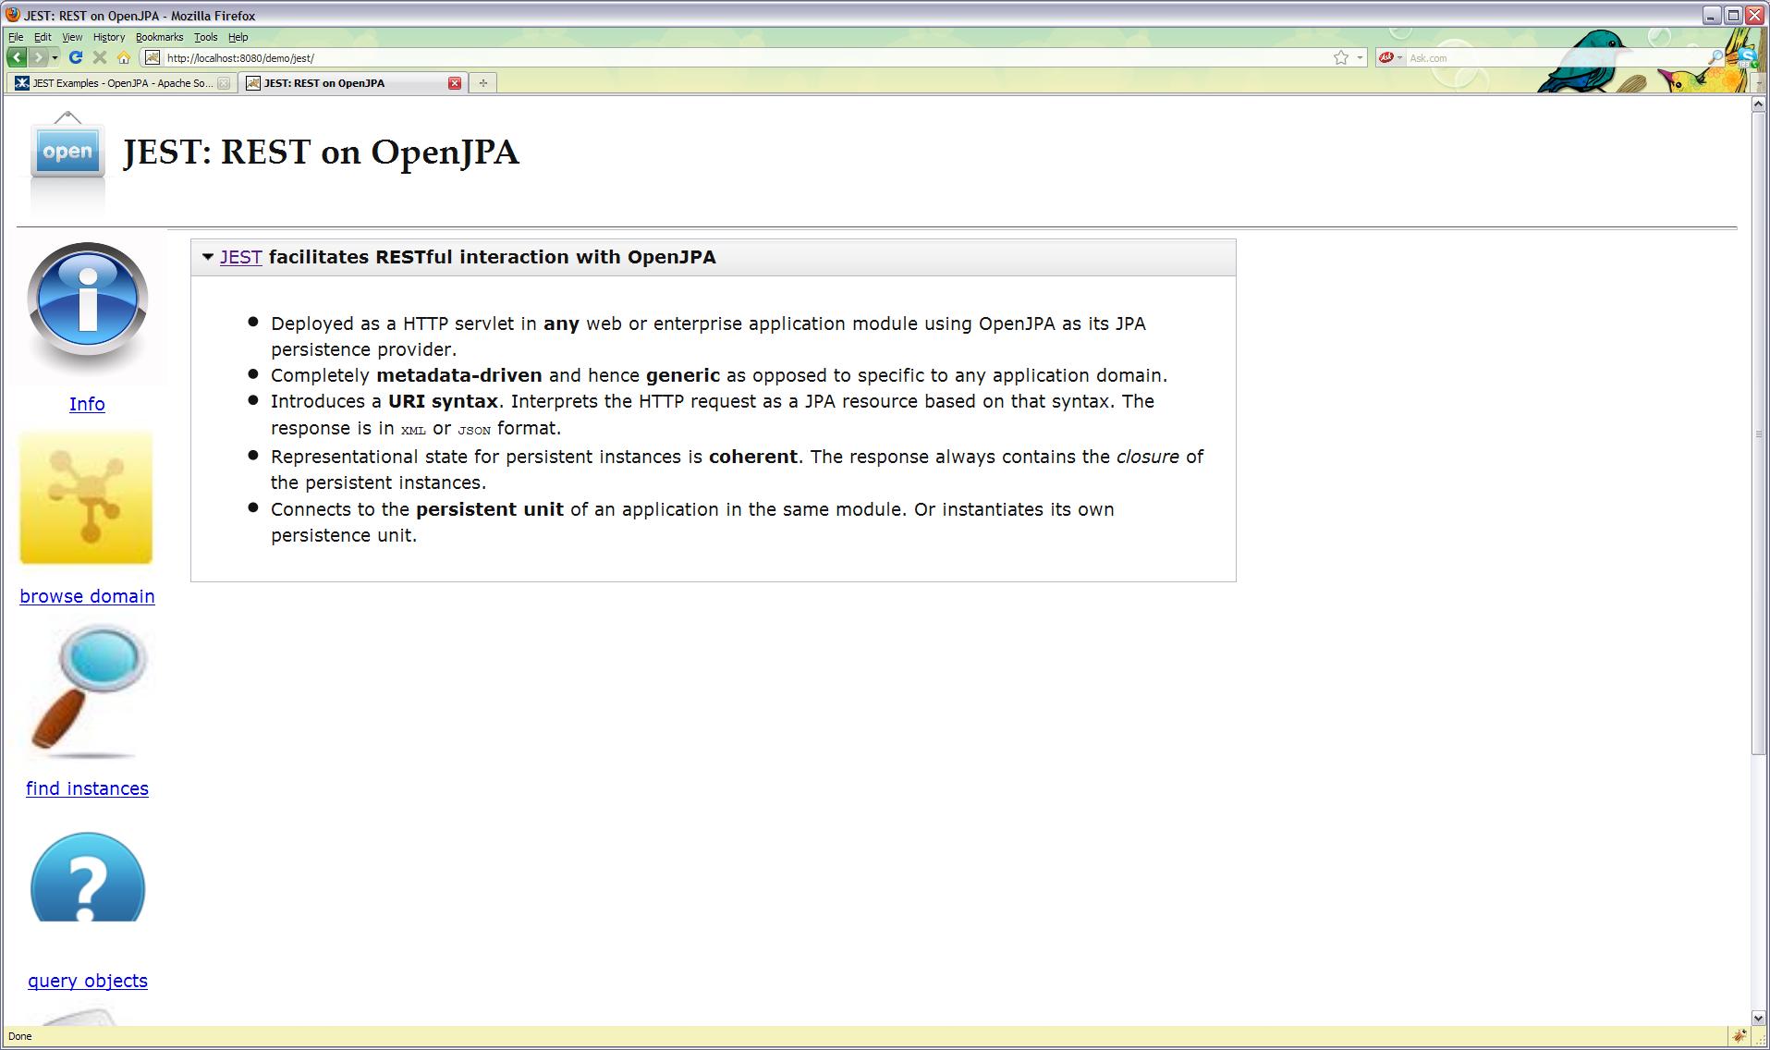
Task: Click the italic word 'closure'
Action: click(1147, 457)
